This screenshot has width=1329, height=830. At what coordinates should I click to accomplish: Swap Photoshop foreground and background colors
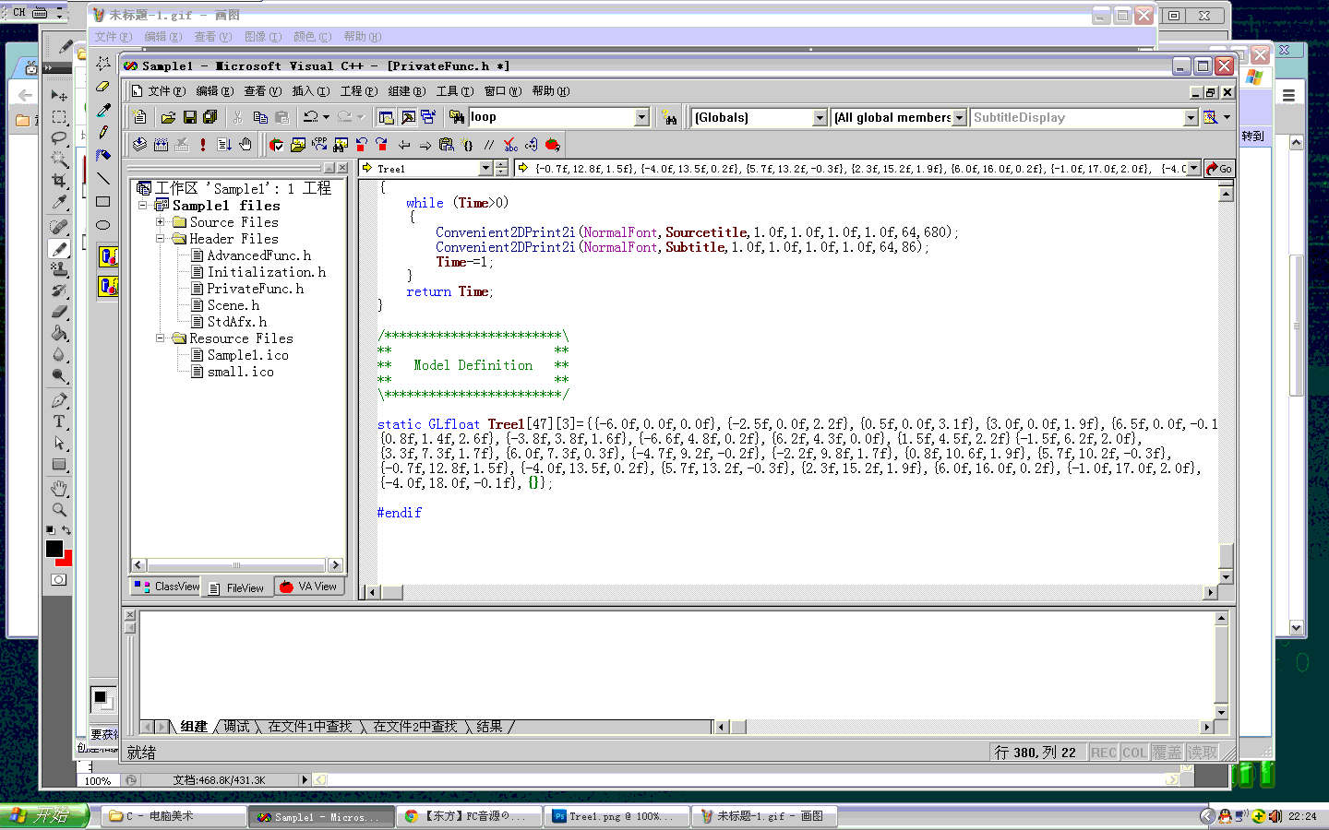[x=66, y=530]
